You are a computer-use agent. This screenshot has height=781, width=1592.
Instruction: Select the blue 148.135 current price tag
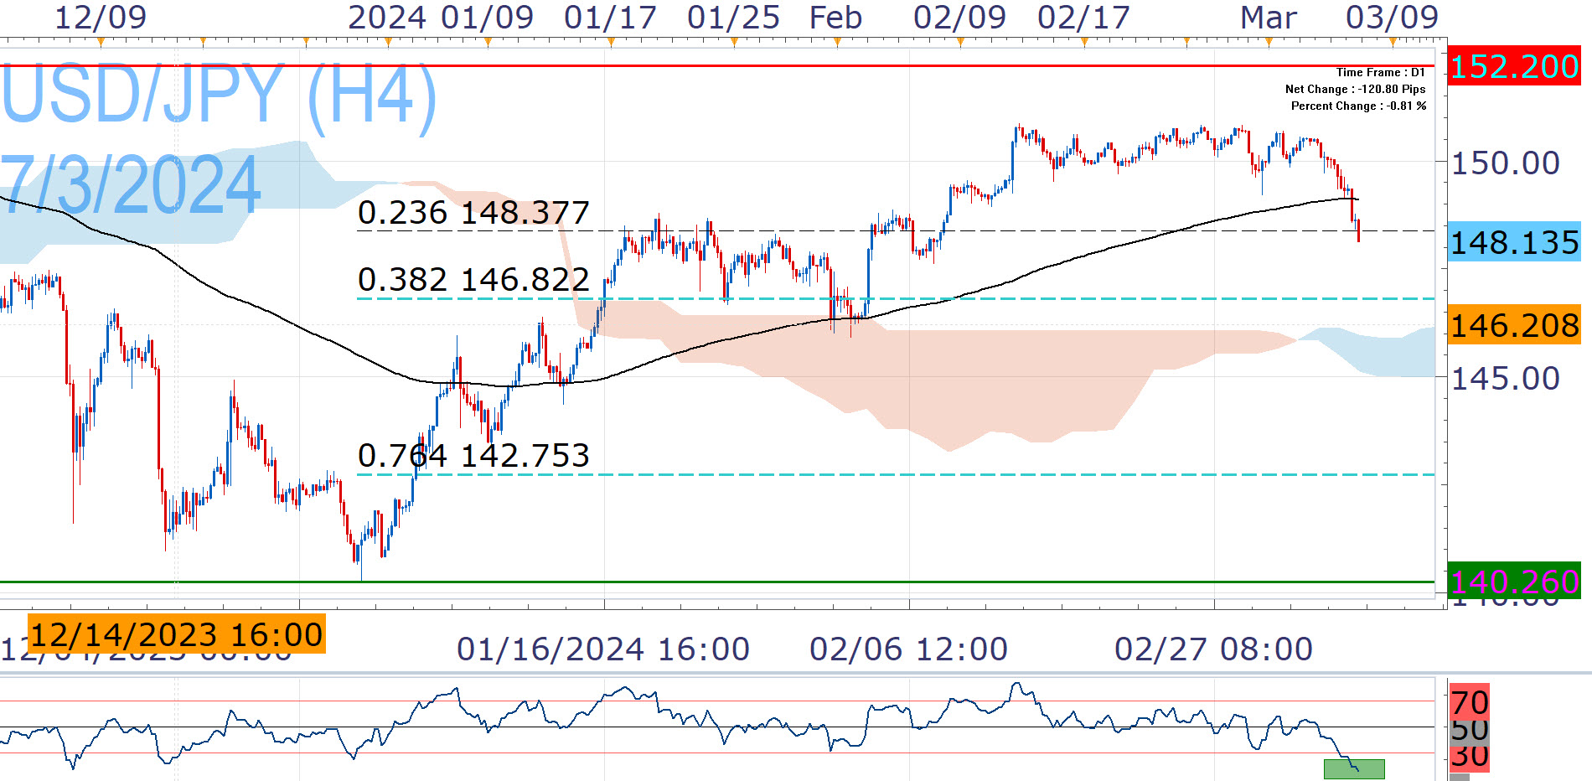pyautogui.click(x=1513, y=242)
